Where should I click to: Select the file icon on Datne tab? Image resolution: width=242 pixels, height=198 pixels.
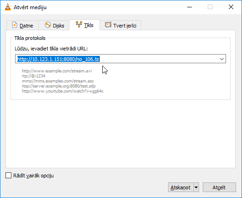(15, 25)
